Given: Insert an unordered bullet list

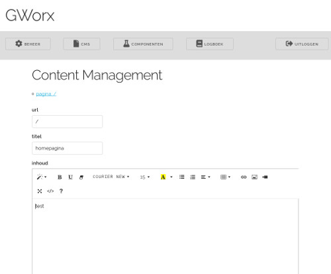Looking at the screenshot, I should pyautogui.click(x=182, y=177).
